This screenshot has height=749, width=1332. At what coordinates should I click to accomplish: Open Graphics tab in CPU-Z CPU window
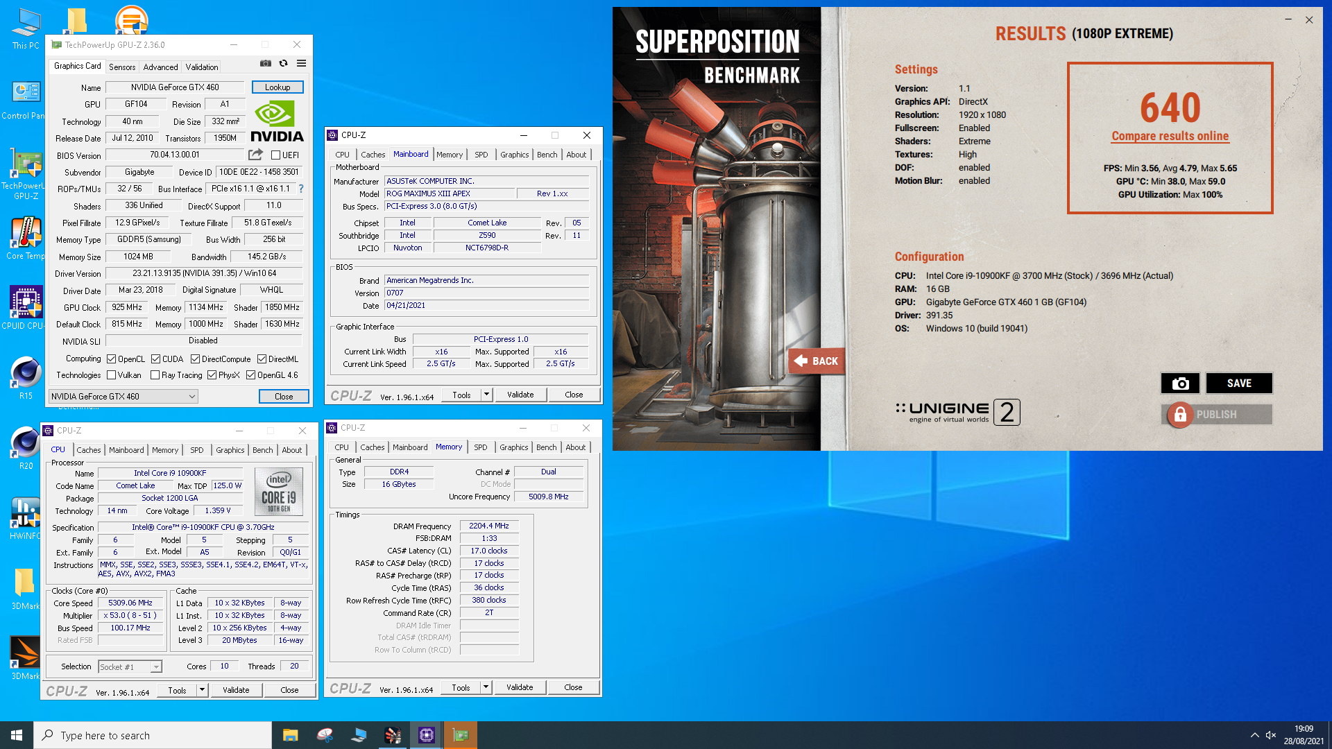point(230,450)
